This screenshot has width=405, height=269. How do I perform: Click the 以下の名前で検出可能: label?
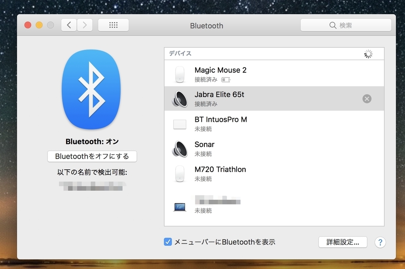[92, 172]
